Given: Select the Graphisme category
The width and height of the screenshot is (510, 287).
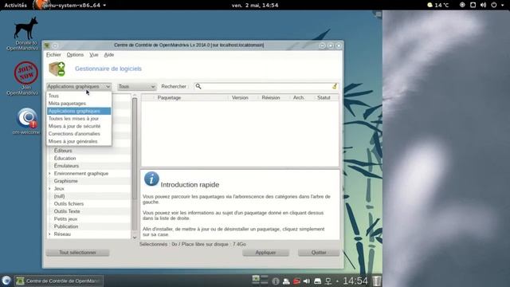Looking at the screenshot, I should click(x=65, y=181).
